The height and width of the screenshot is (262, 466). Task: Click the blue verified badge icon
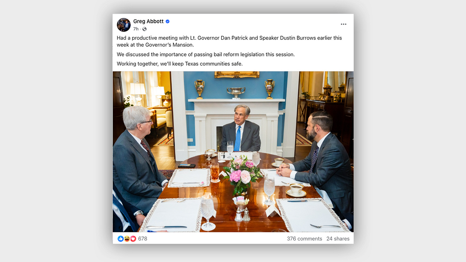(x=167, y=21)
